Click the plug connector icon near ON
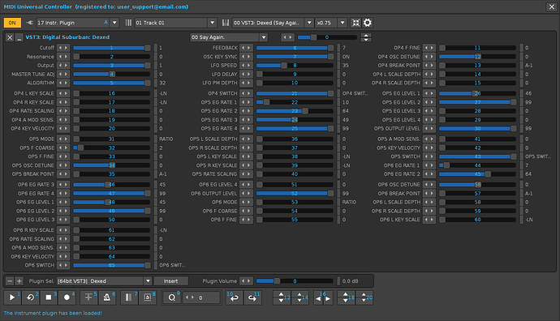This screenshot has width=560, height=321. pyautogui.click(x=30, y=23)
